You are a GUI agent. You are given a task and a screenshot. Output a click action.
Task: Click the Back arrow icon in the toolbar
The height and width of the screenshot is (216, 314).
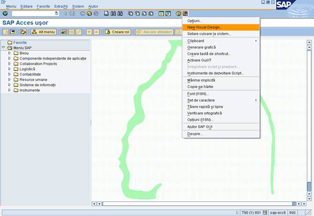(65, 14)
